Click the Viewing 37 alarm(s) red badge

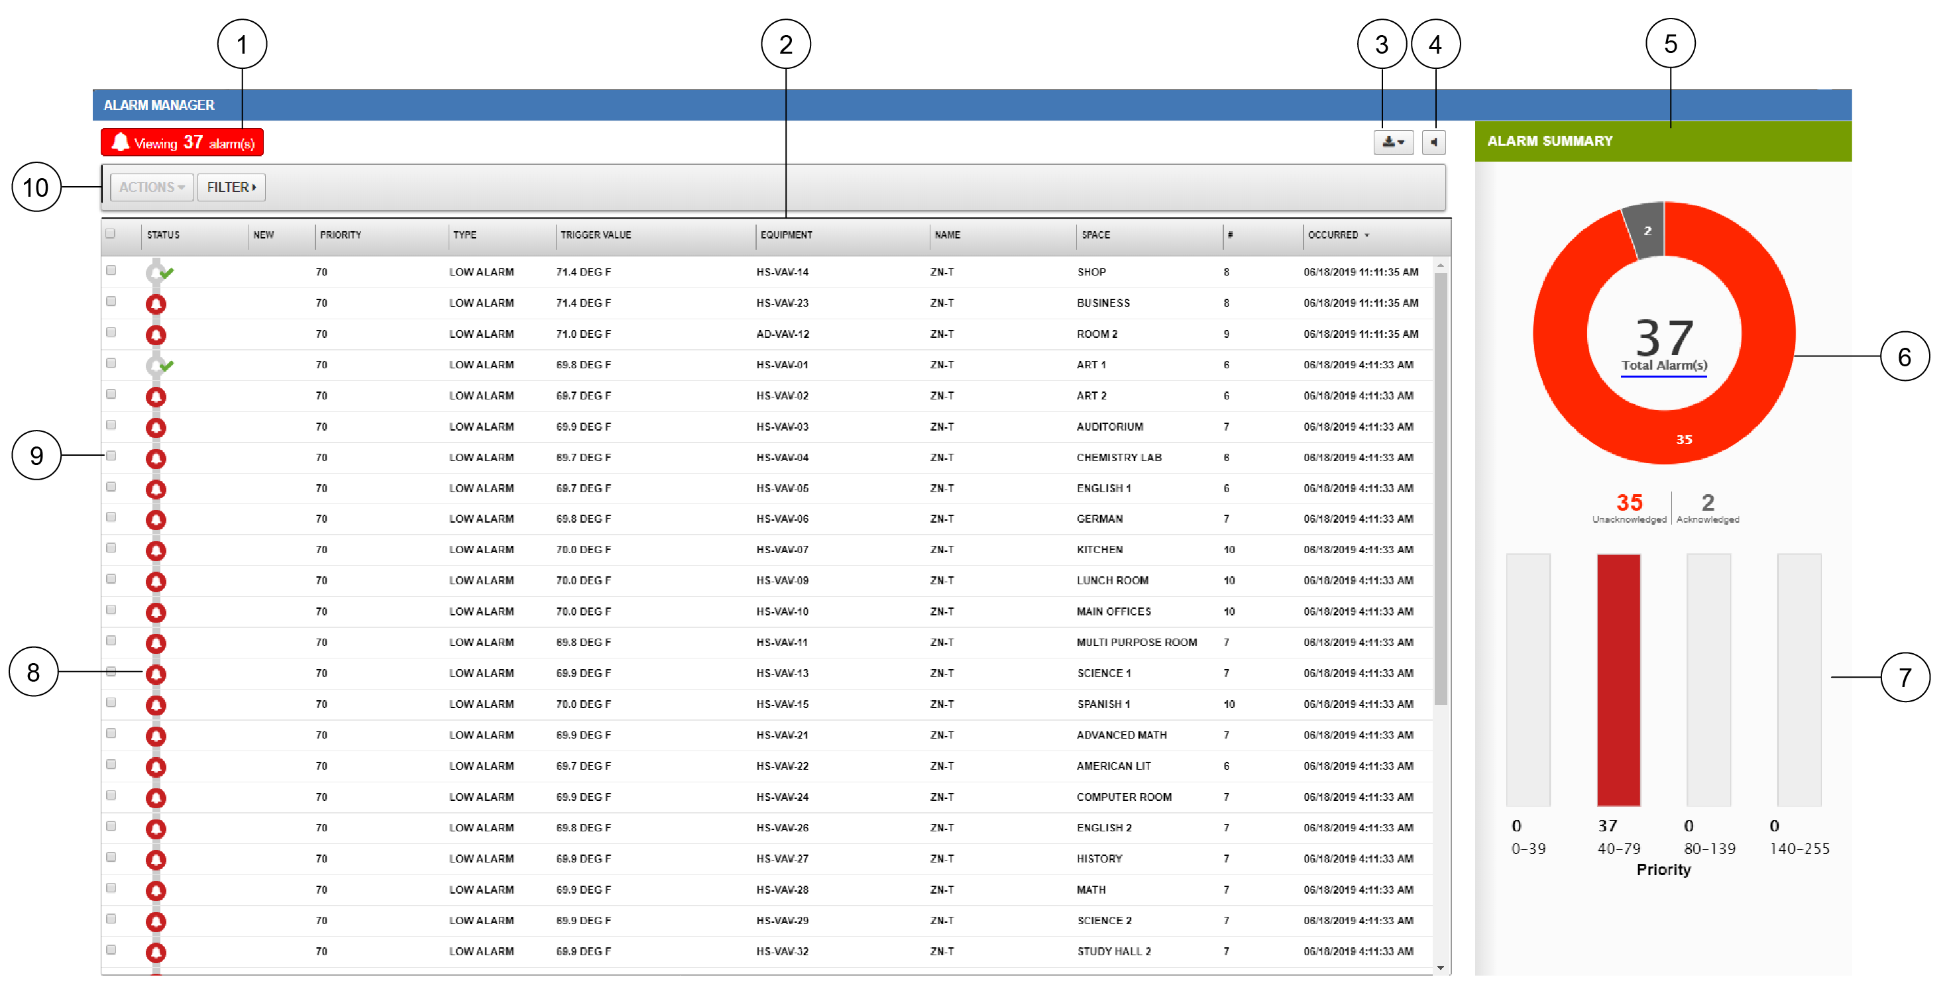182,142
